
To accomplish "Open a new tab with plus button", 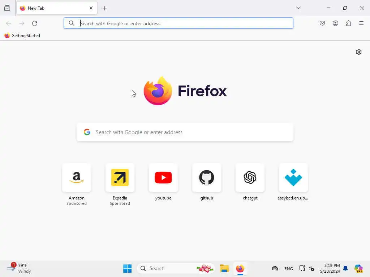I will pos(105,8).
